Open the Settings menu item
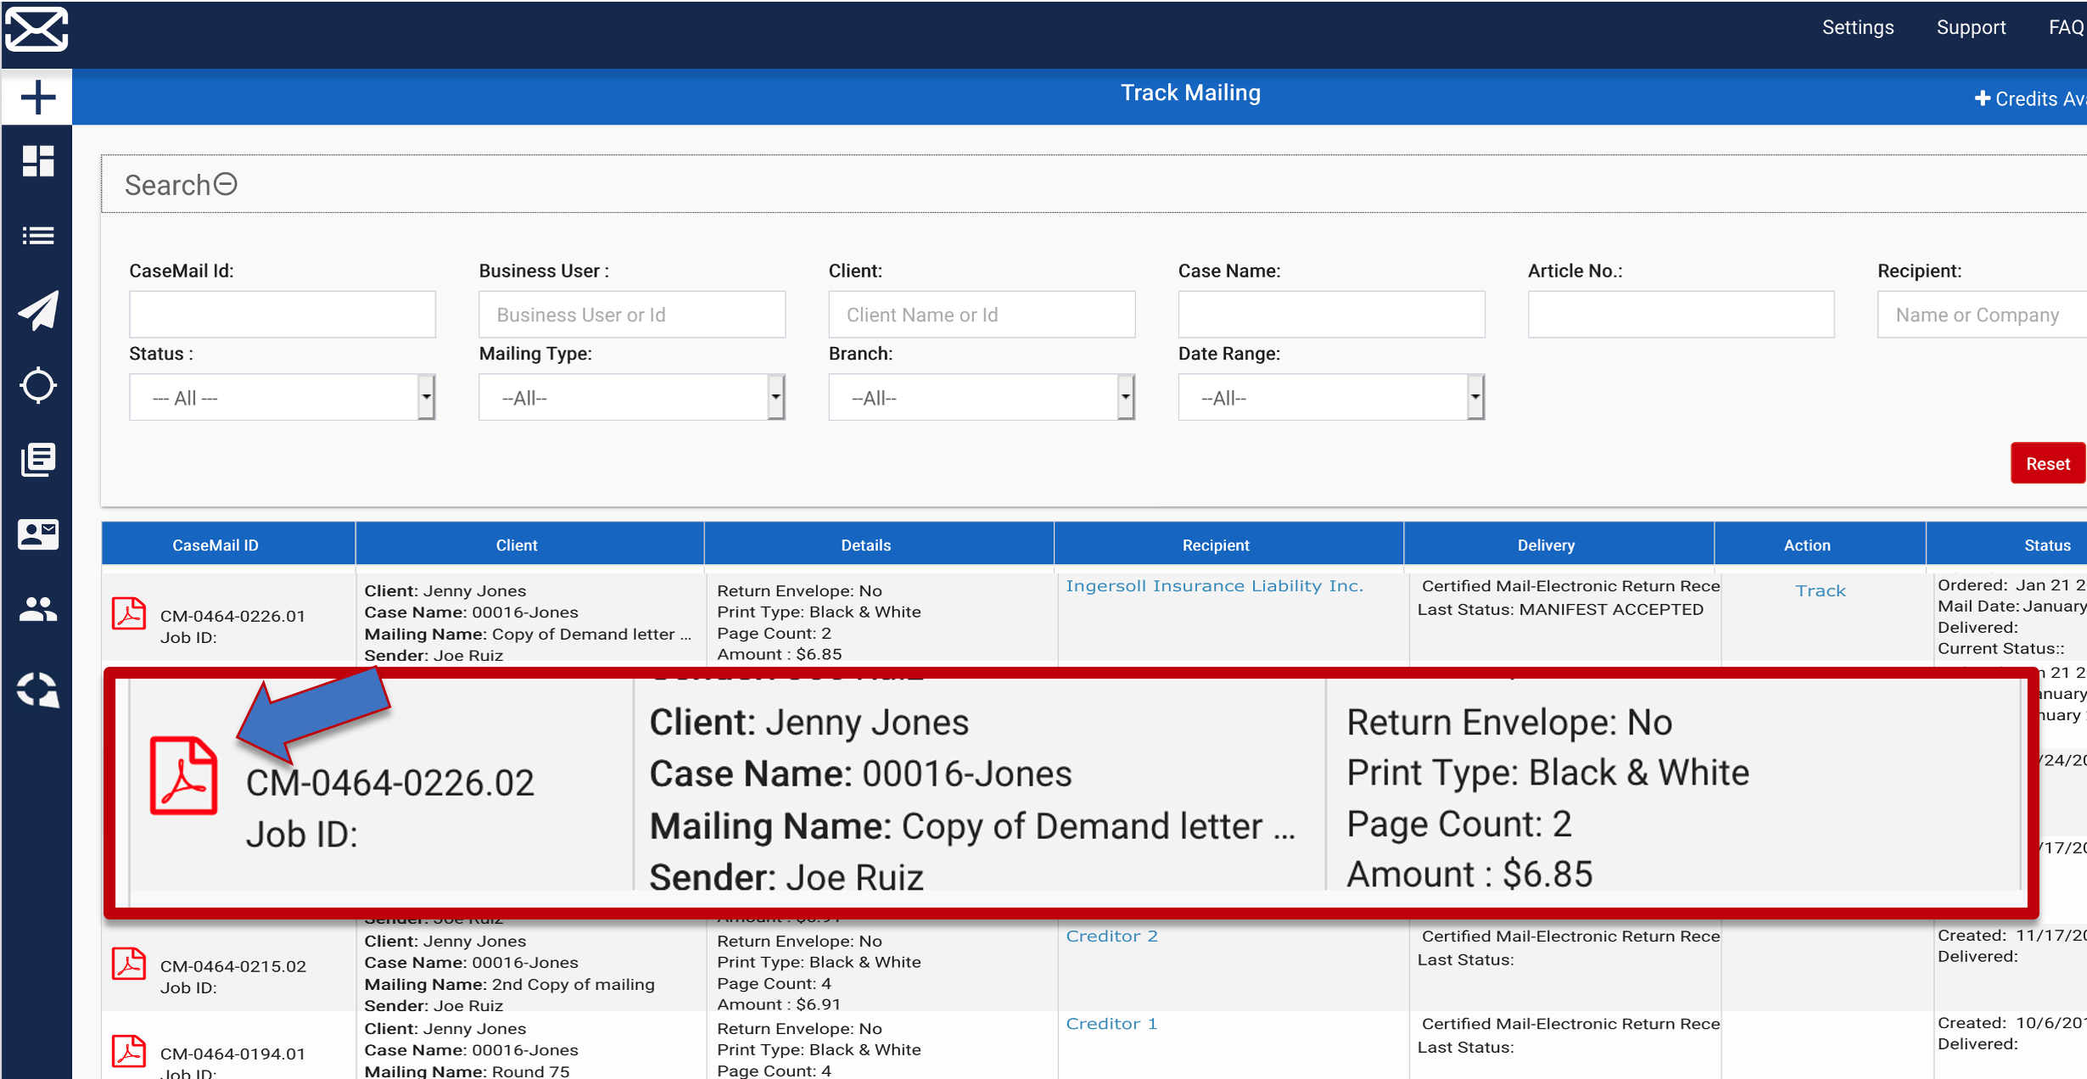Screen dimensions: 2087x1079 point(1857,27)
